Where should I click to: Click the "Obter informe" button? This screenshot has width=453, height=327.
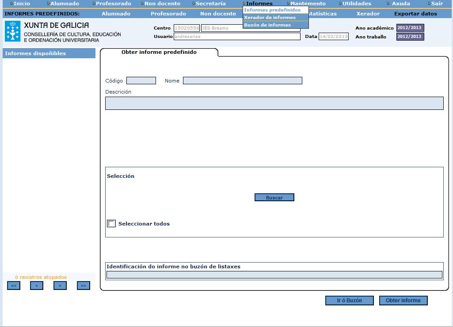tap(403, 300)
